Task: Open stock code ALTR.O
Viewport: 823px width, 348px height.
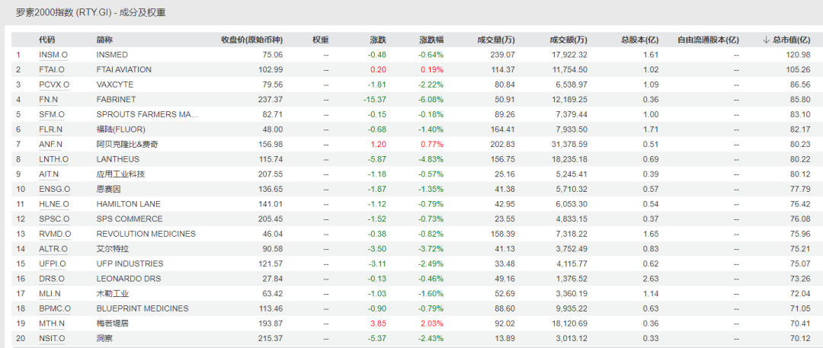Action: click(x=53, y=249)
